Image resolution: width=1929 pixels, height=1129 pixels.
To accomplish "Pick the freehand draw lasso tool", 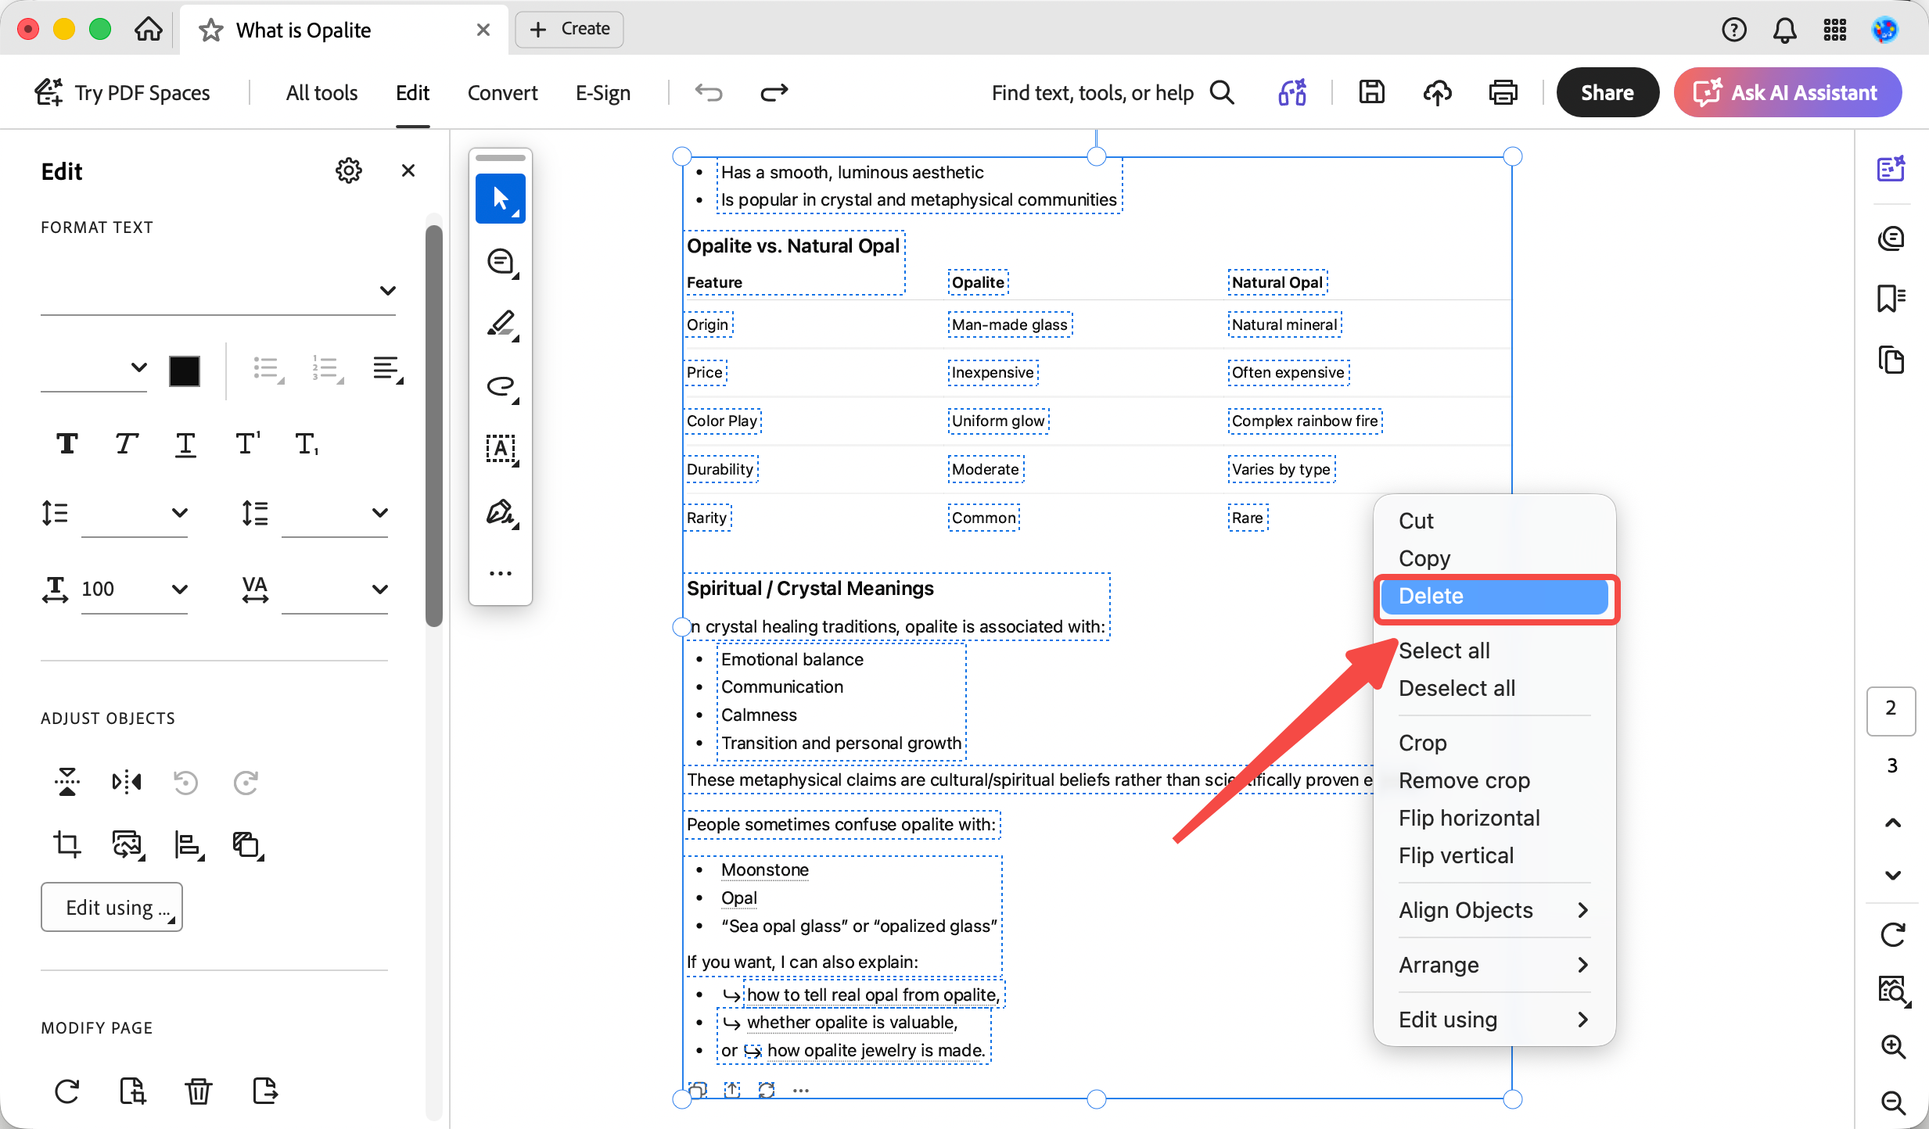I will click(x=501, y=387).
